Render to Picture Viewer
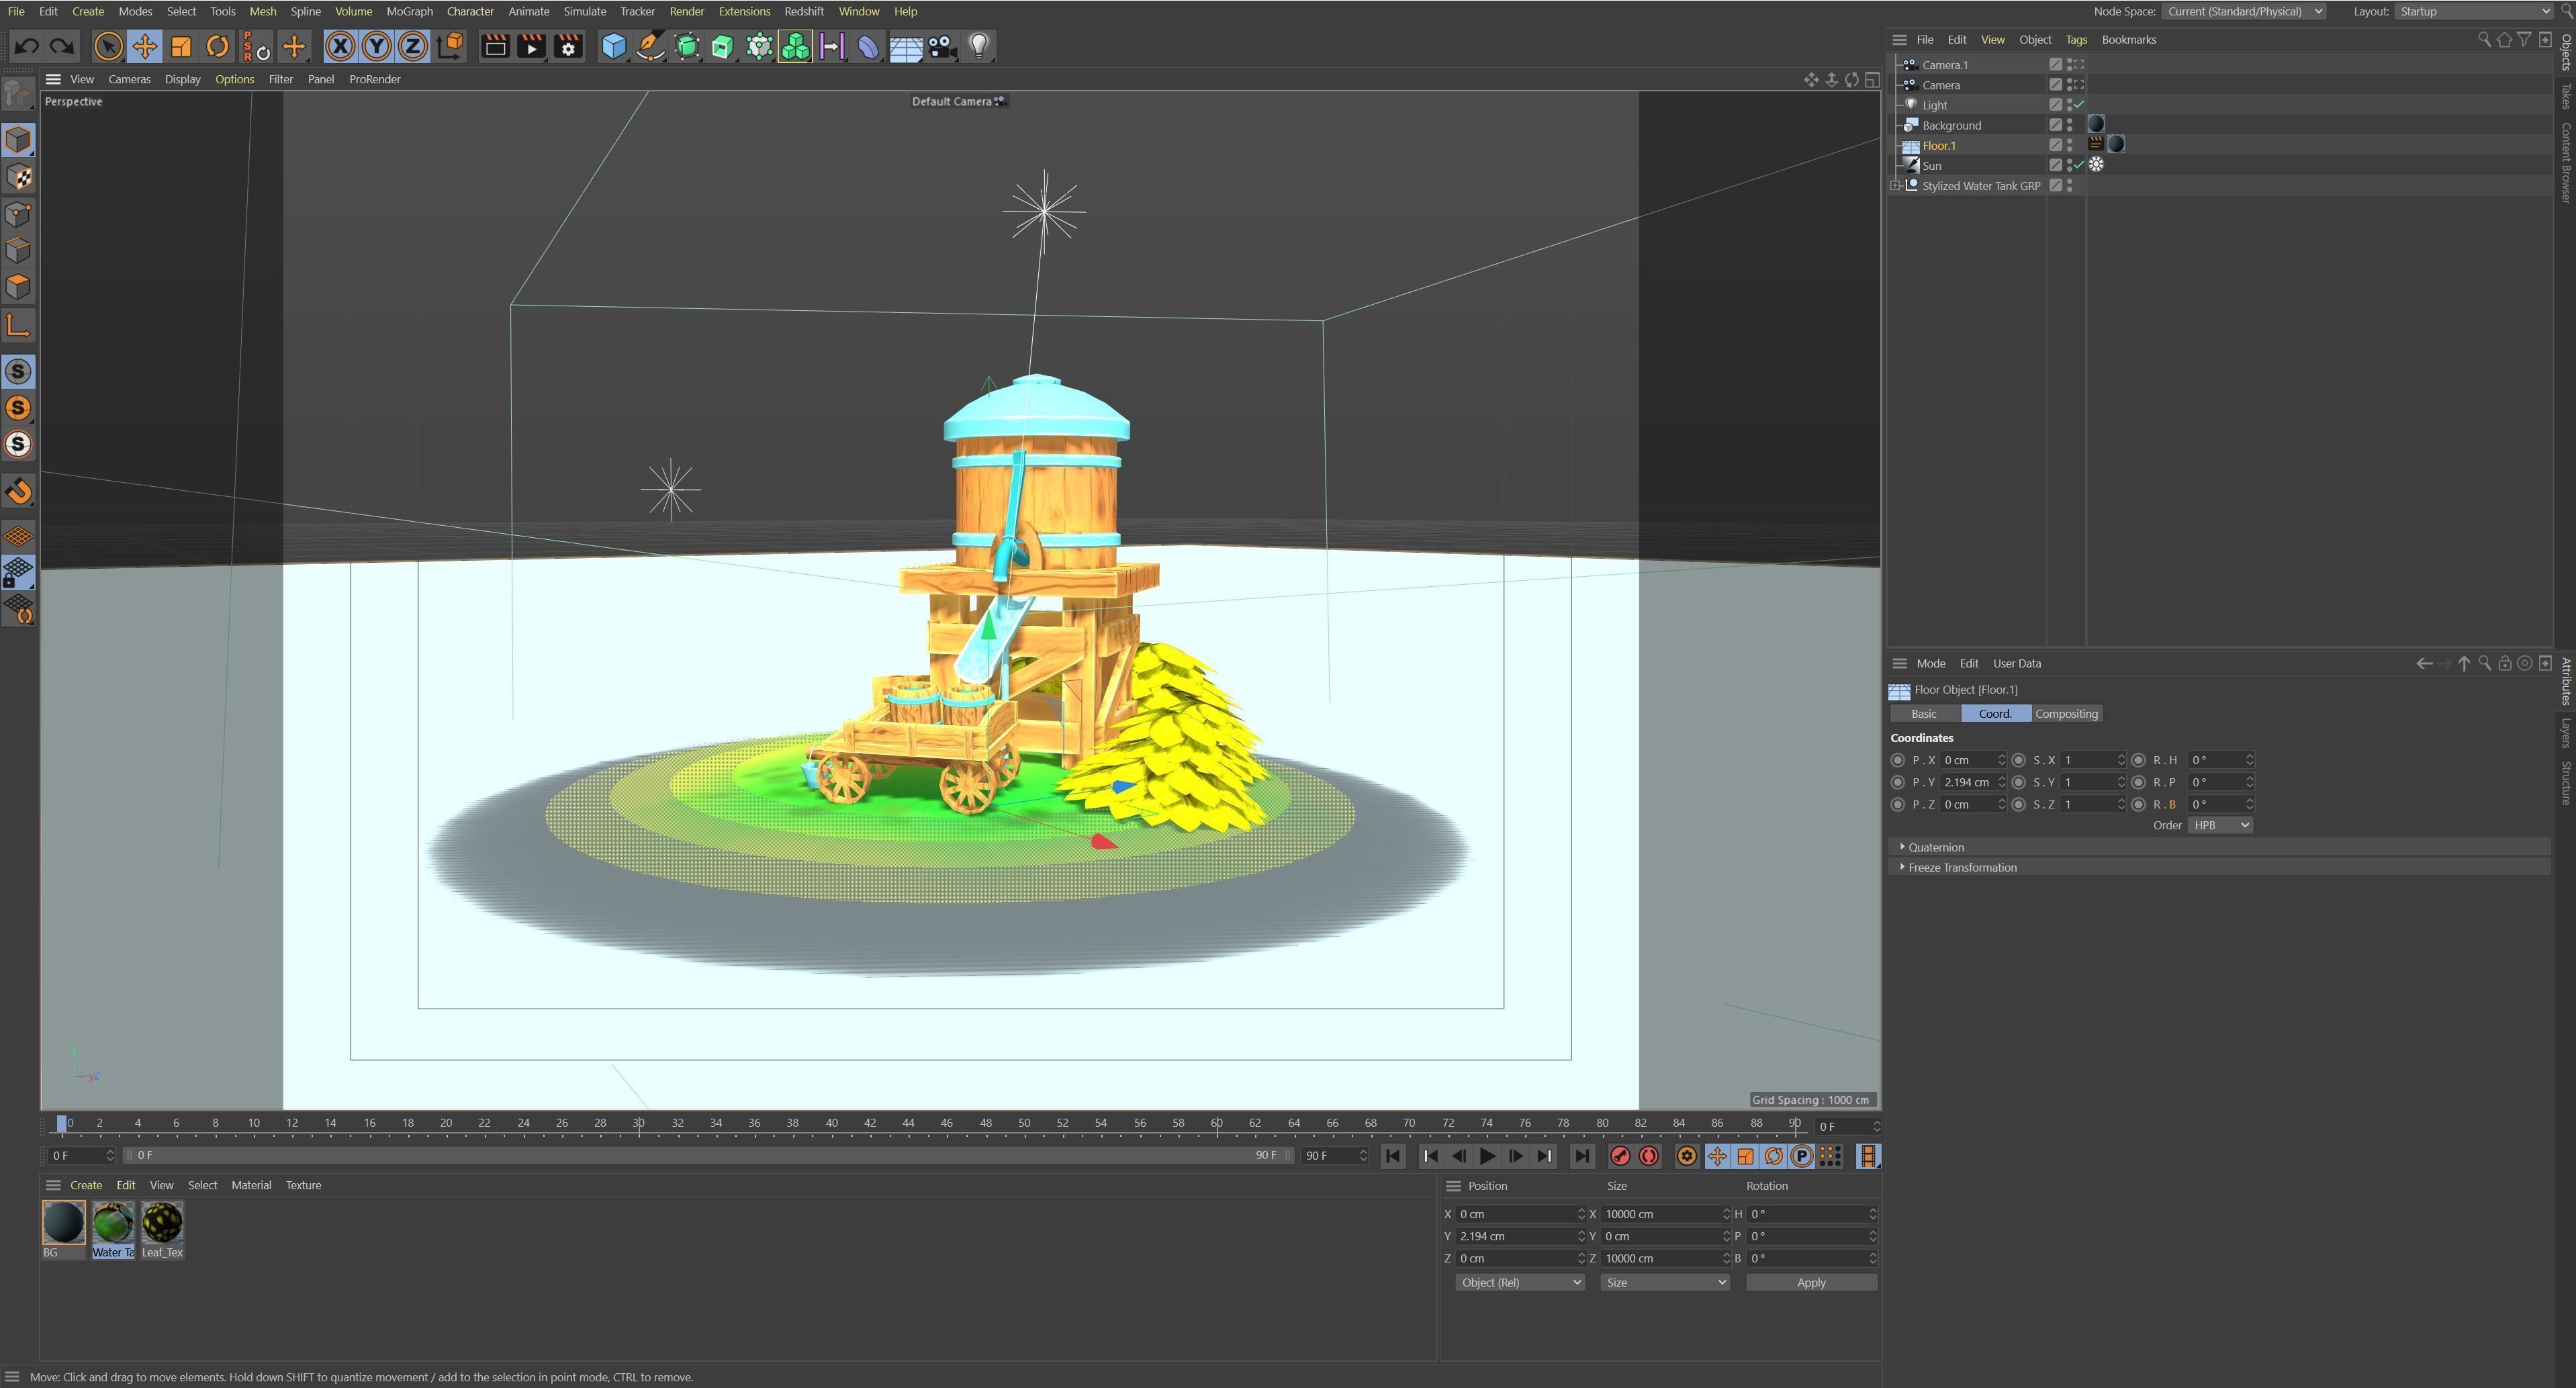 532,46
